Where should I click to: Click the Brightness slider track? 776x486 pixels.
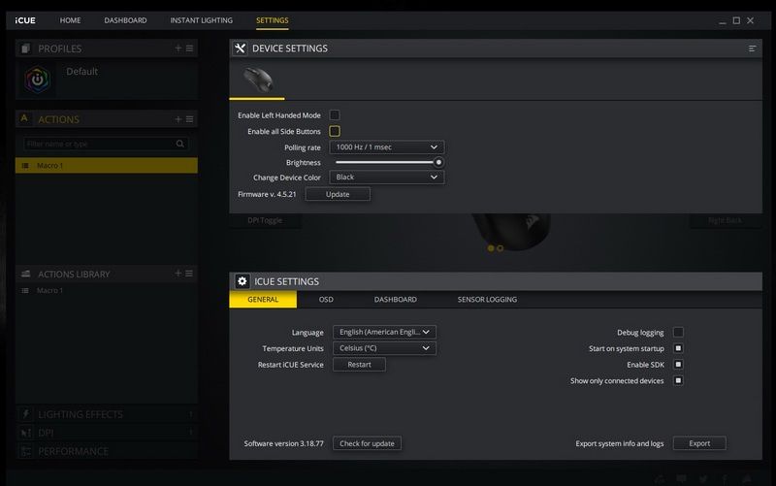click(385, 162)
